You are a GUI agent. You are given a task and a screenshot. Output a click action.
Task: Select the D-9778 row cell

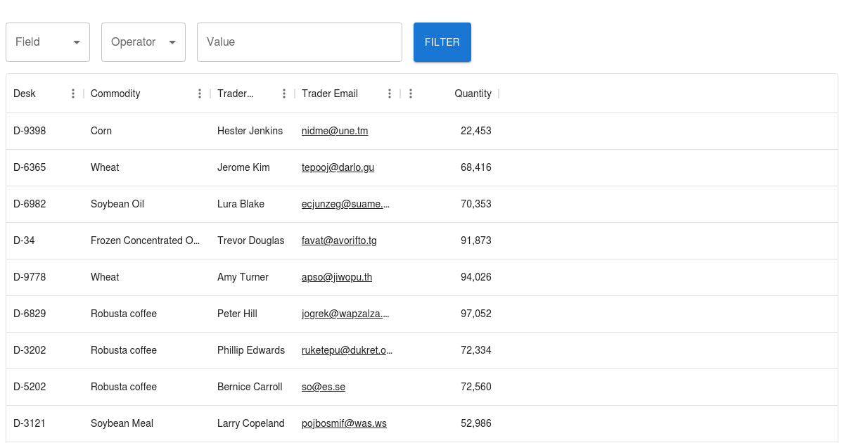click(x=30, y=277)
